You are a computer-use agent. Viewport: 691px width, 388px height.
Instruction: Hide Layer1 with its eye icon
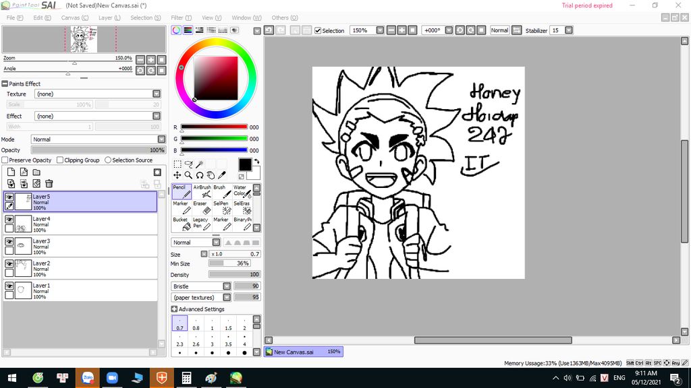point(9,286)
